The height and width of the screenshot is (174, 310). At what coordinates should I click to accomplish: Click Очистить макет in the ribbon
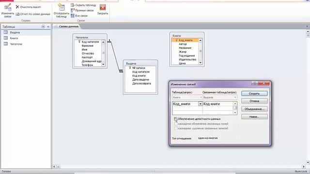point(28,7)
